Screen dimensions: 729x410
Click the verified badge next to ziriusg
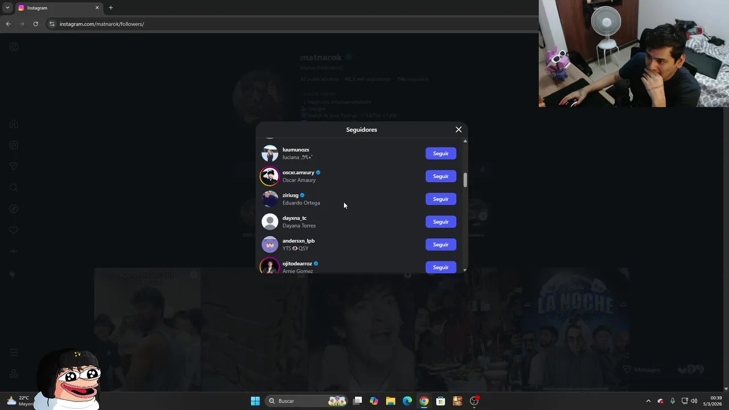point(302,195)
